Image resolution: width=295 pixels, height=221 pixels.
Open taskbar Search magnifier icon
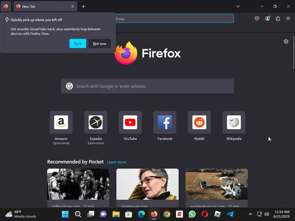click(x=78, y=214)
